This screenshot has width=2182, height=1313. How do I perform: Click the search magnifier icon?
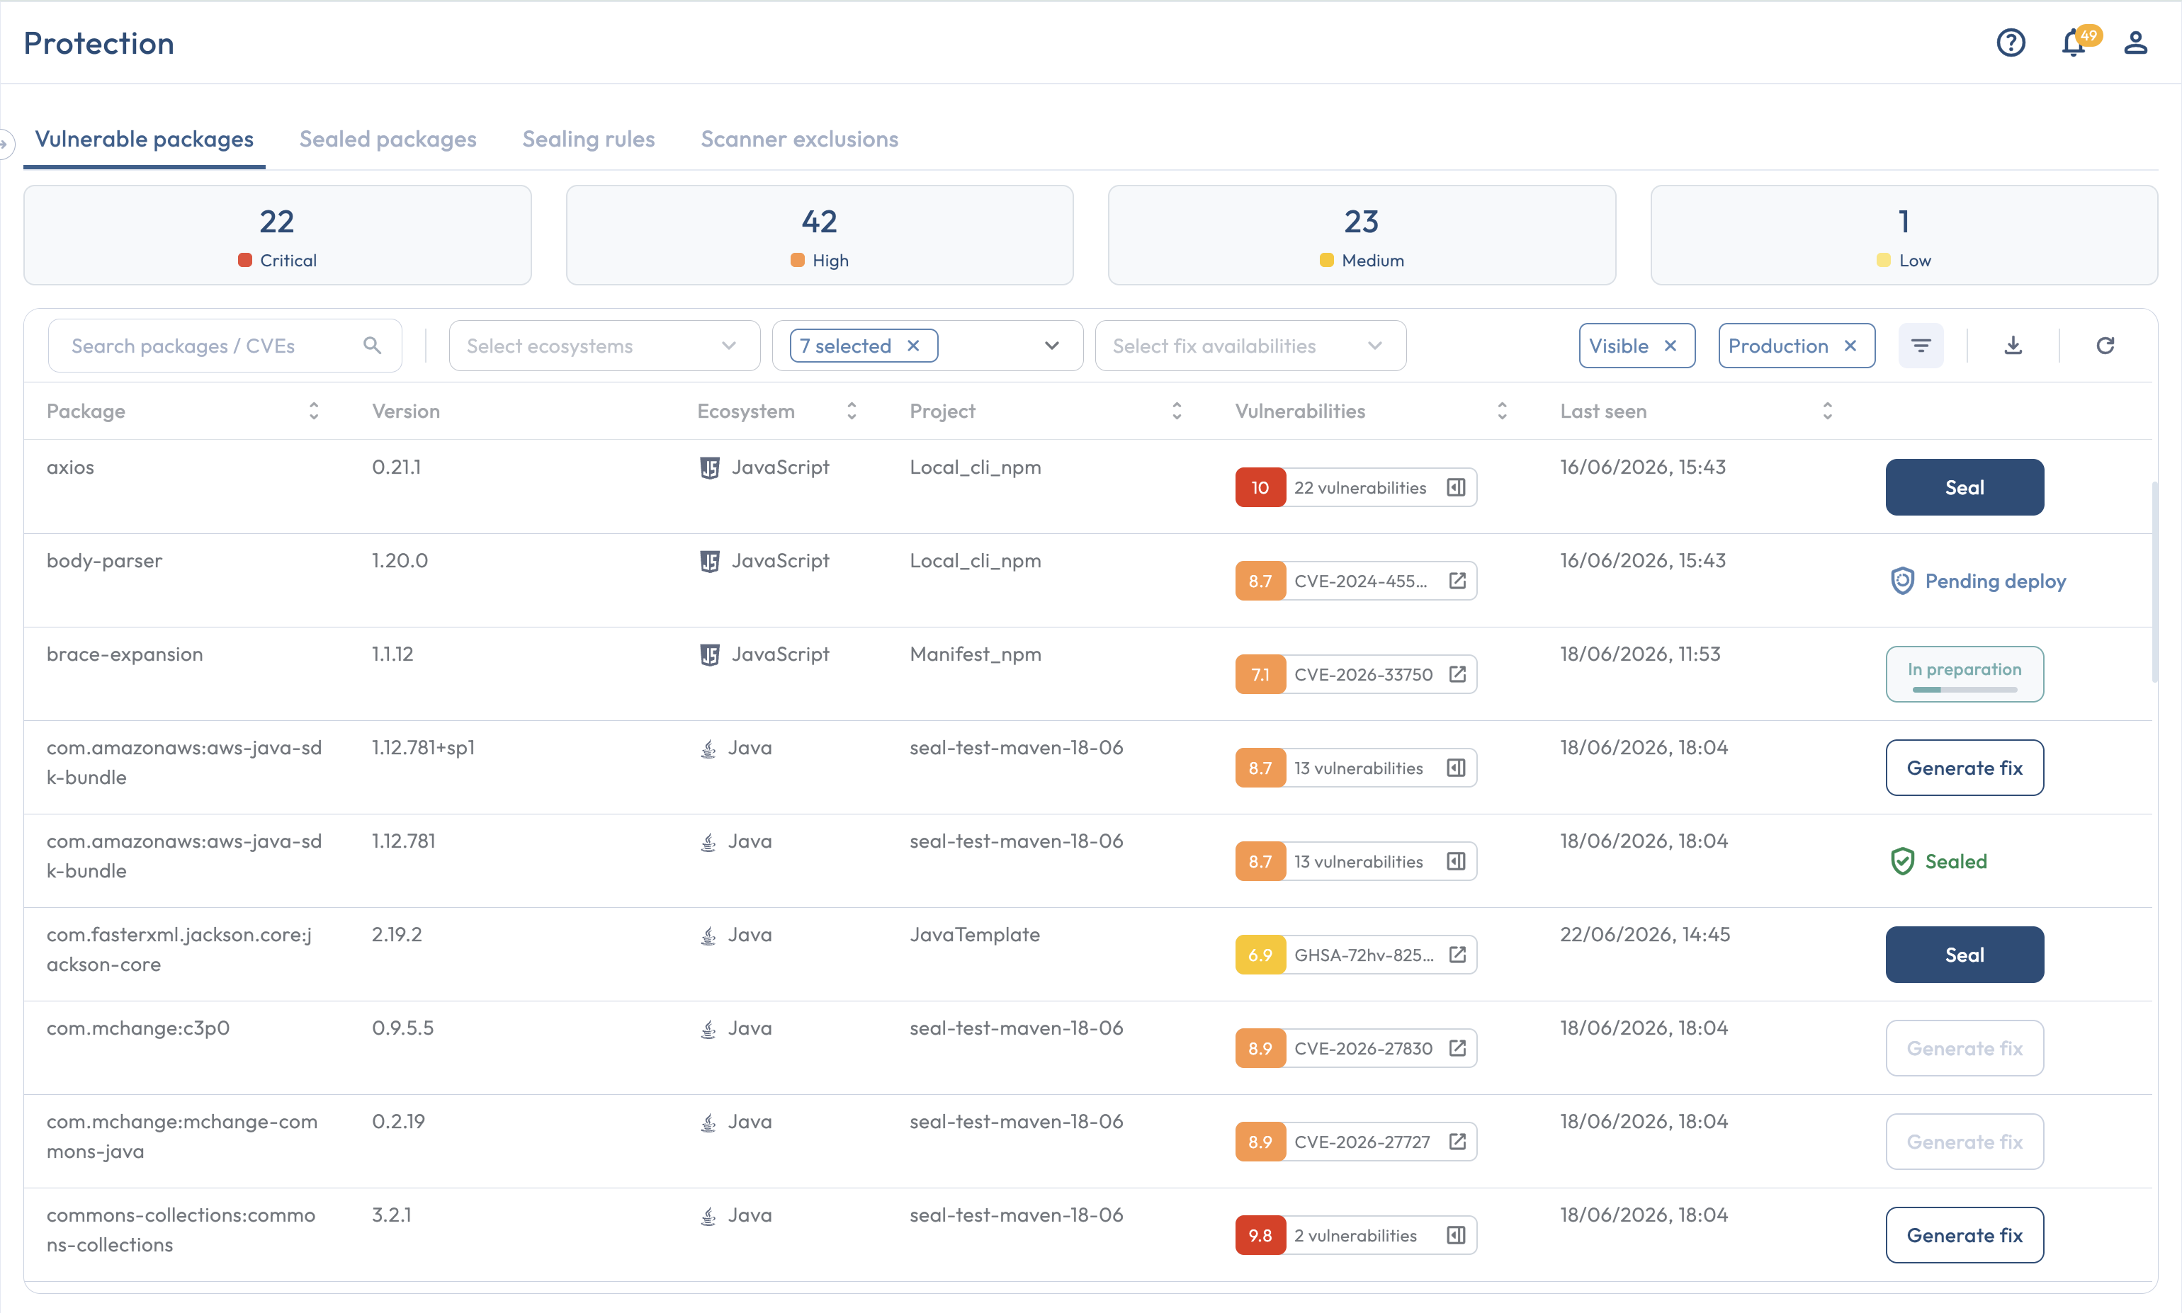click(x=372, y=345)
